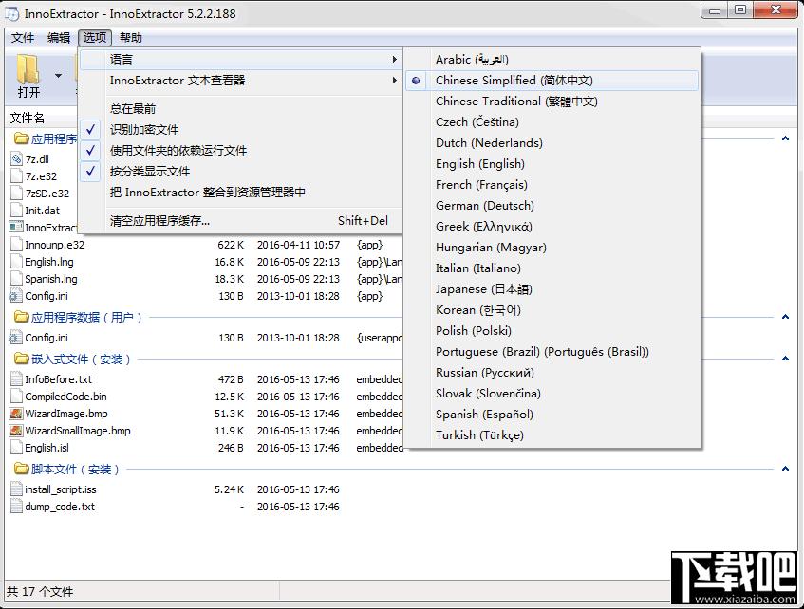Disable 按分类显示文件 option

coord(91,171)
